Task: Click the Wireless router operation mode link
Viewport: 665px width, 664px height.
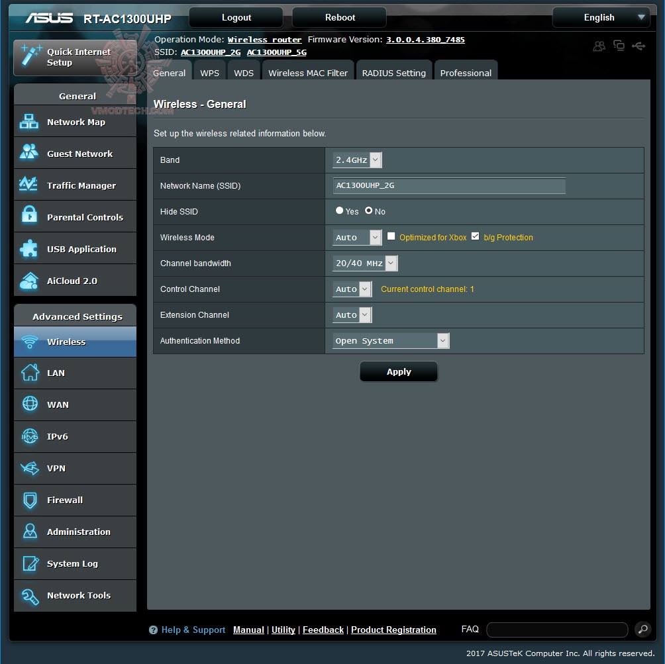Action: coord(265,40)
